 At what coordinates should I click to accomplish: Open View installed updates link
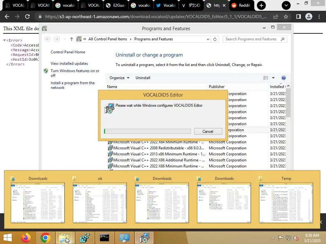tap(69, 64)
